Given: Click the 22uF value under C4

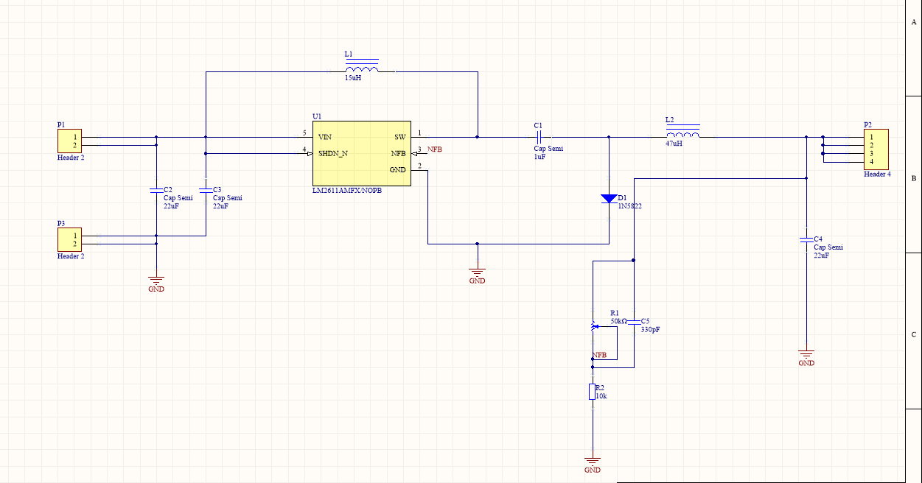Looking at the screenshot, I should 822,255.
